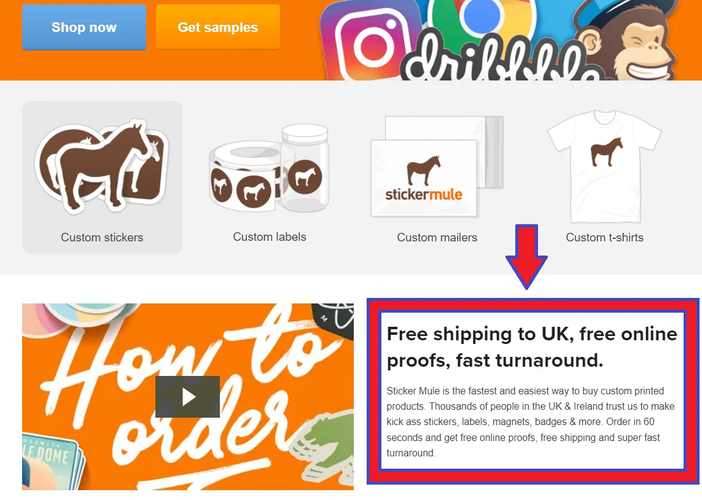702x500 pixels.
Task: Open the Custom stickers horse icon
Action: coord(102,165)
